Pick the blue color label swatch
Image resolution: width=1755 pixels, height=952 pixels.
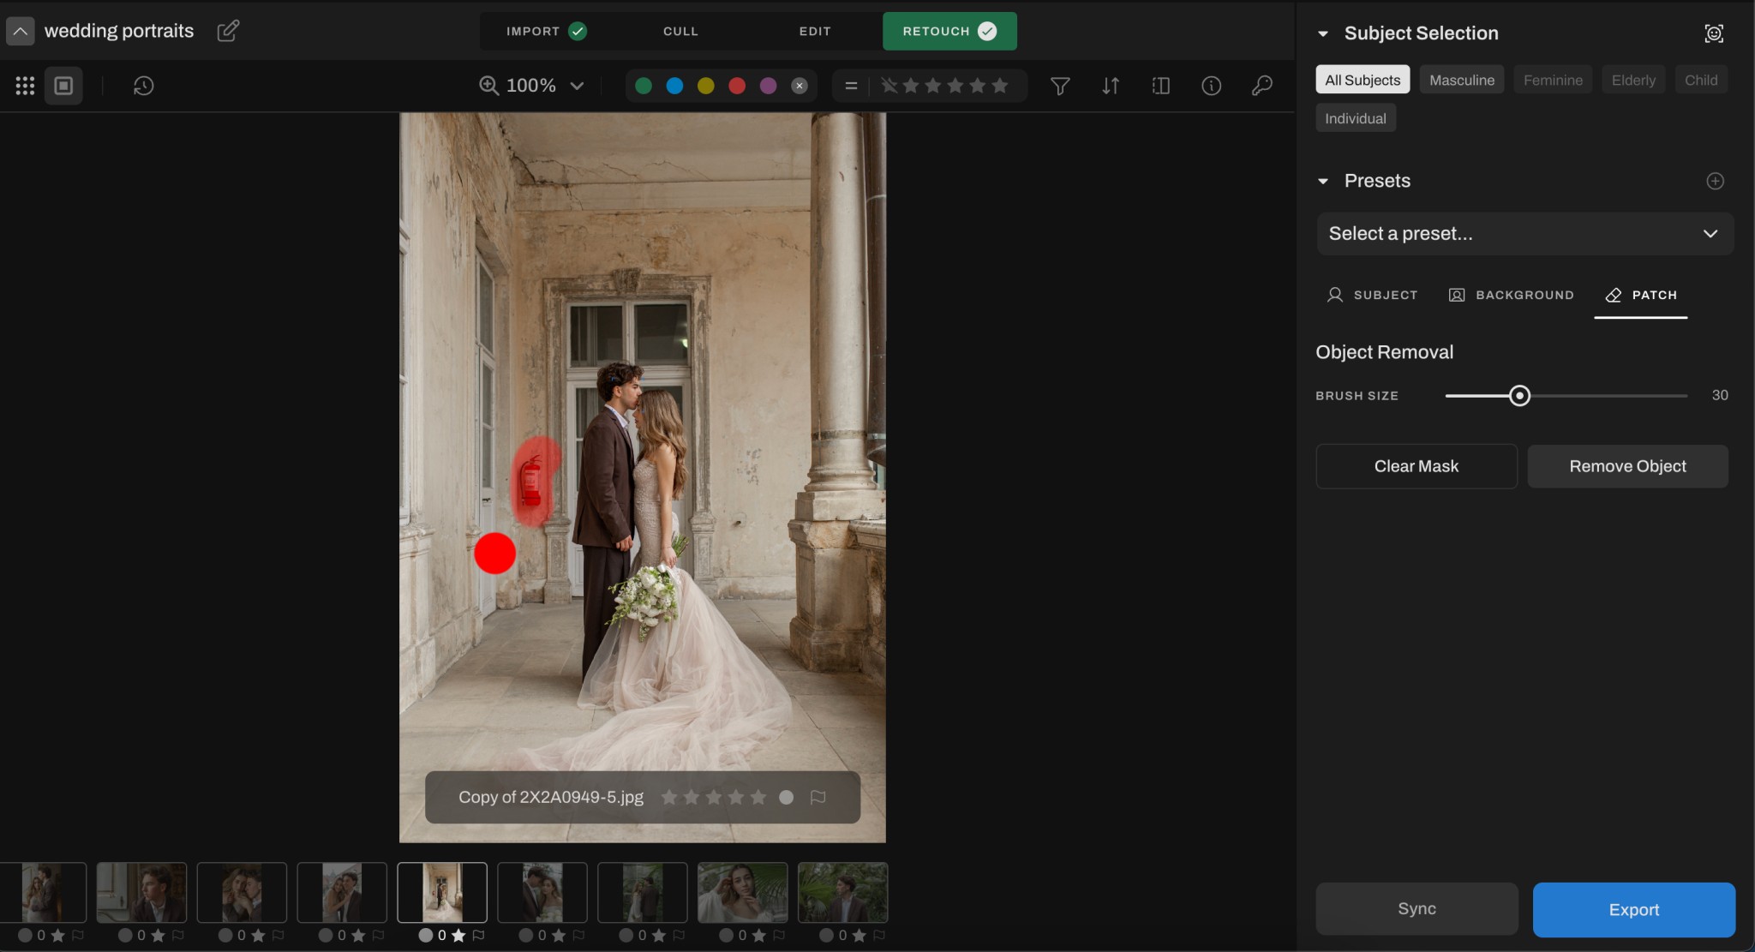(674, 86)
